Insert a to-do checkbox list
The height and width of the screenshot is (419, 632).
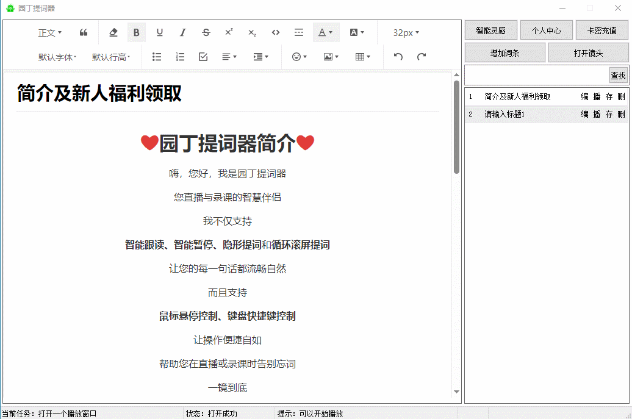(x=203, y=57)
